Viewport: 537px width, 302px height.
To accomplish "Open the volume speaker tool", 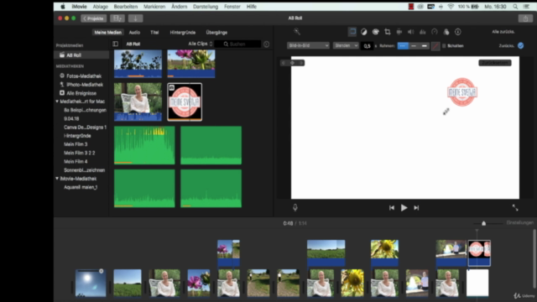I will pos(411,32).
